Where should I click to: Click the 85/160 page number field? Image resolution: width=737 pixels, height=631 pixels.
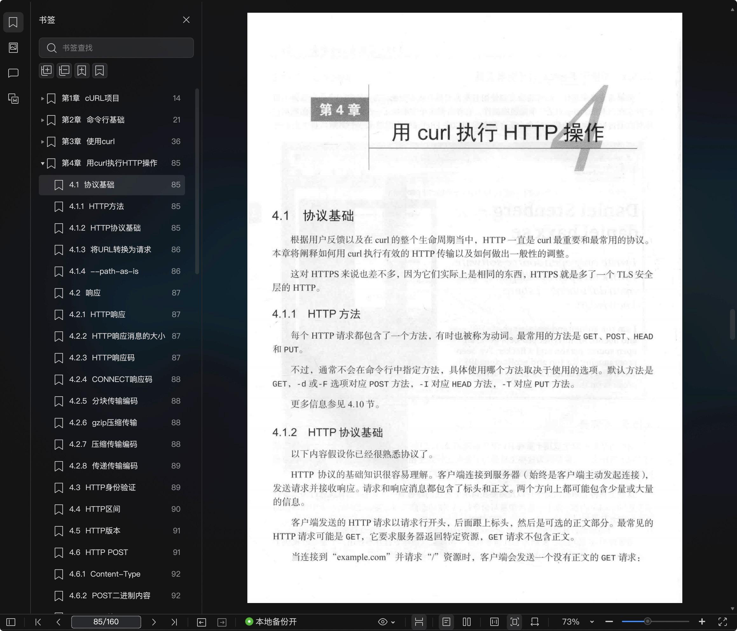[x=106, y=622]
